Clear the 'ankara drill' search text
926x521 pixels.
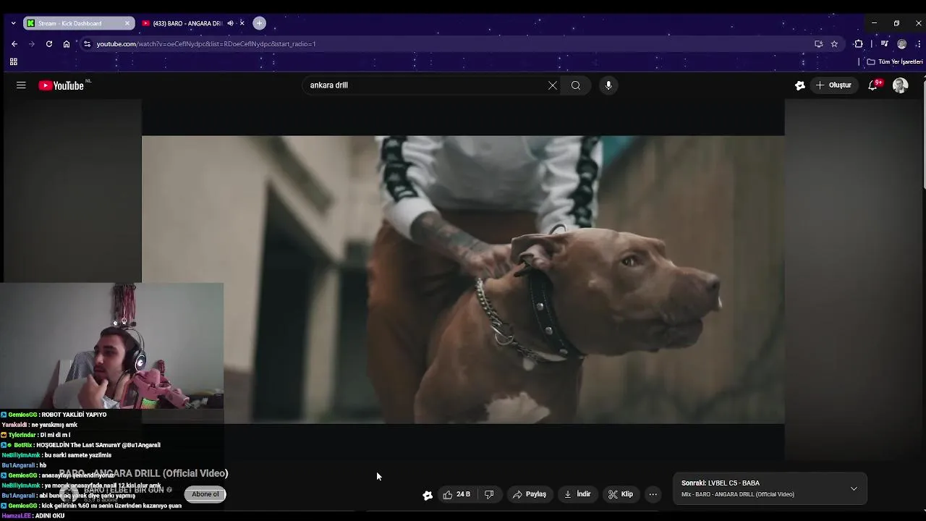[553, 85]
